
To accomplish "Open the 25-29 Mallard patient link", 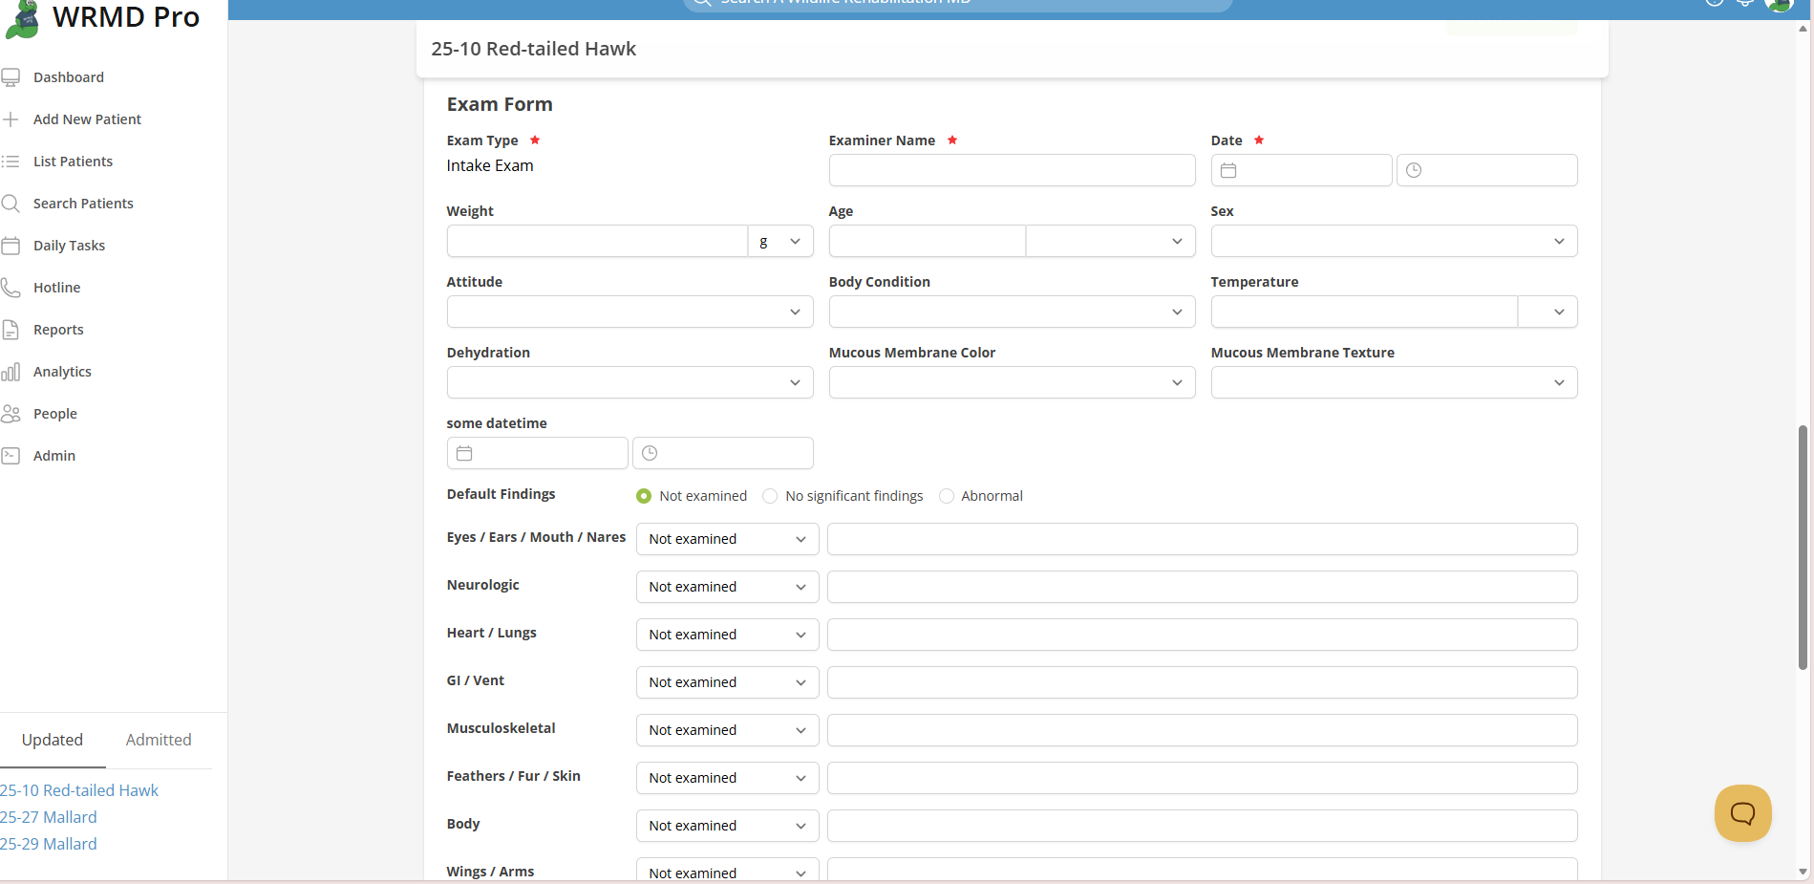I will pyautogui.click(x=49, y=844).
